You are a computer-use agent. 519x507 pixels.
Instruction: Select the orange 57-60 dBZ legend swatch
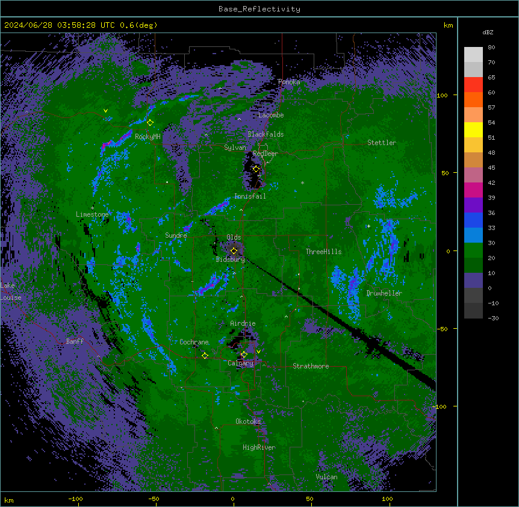473,99
